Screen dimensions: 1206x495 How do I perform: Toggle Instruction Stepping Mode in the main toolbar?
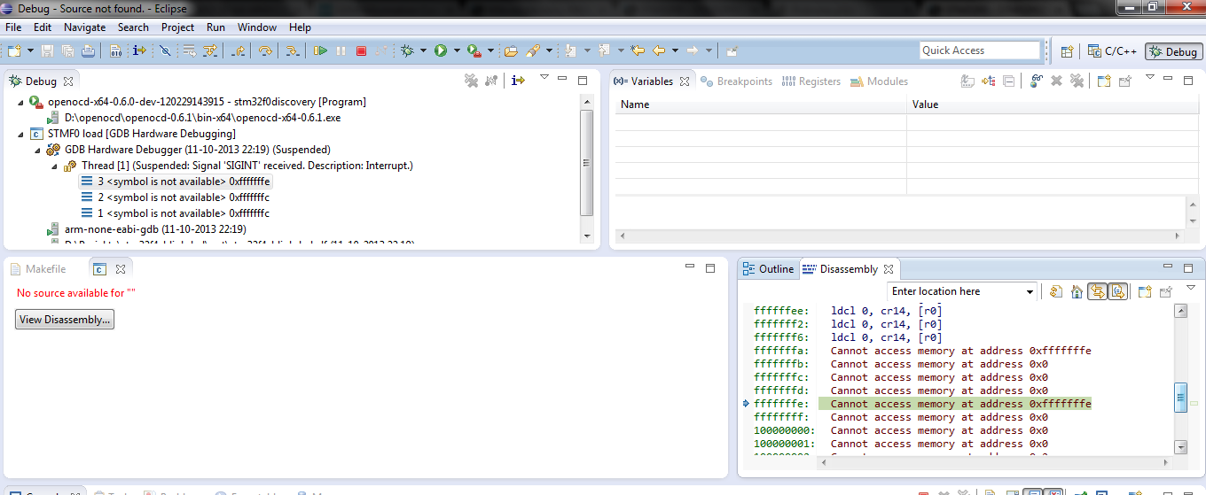click(x=139, y=50)
